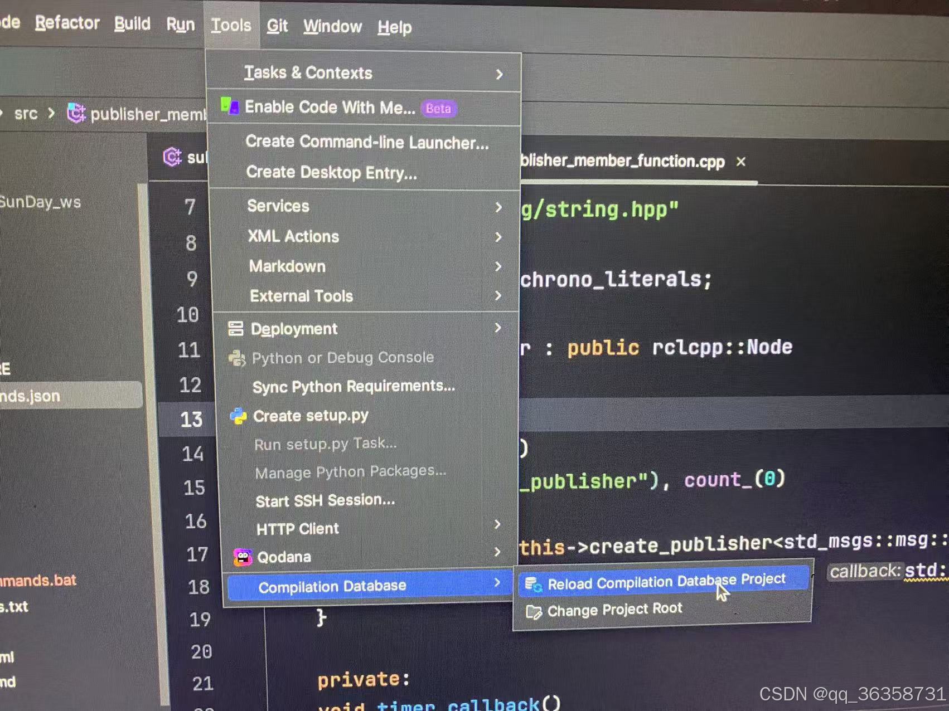Click the Code With Me icon
The image size is (949, 711).
tap(230, 106)
